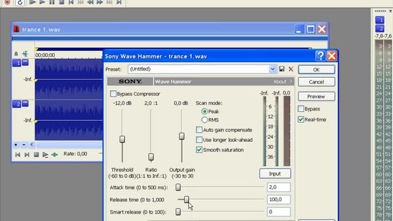This screenshot has height=221, width=393.
Task: Click the Output gain slider handle
Action: click(x=182, y=136)
